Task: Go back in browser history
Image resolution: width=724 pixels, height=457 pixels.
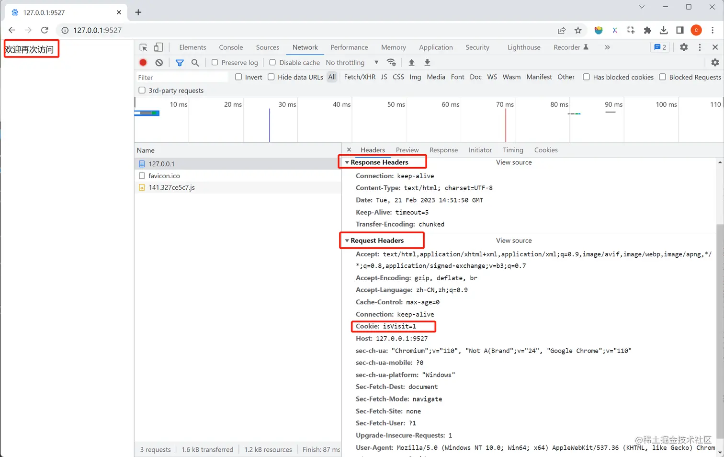Action: [x=12, y=30]
